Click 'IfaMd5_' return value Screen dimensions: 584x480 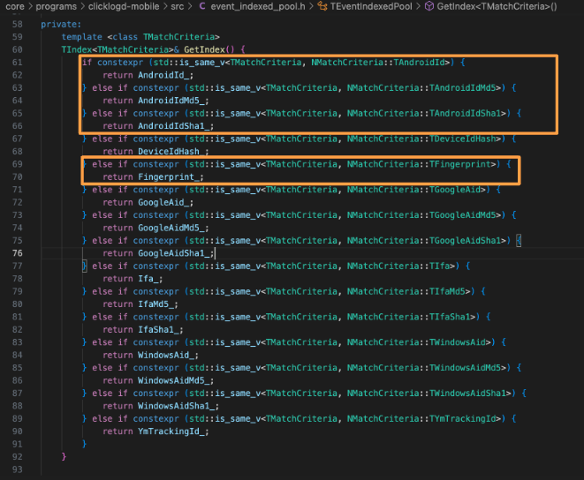[156, 304]
